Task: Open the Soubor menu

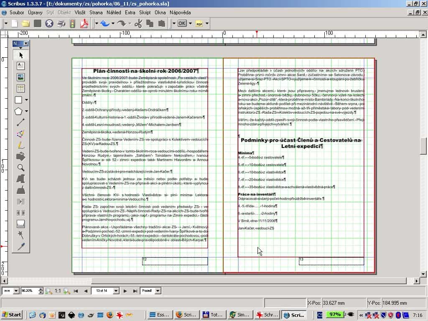Action: (x=17, y=13)
